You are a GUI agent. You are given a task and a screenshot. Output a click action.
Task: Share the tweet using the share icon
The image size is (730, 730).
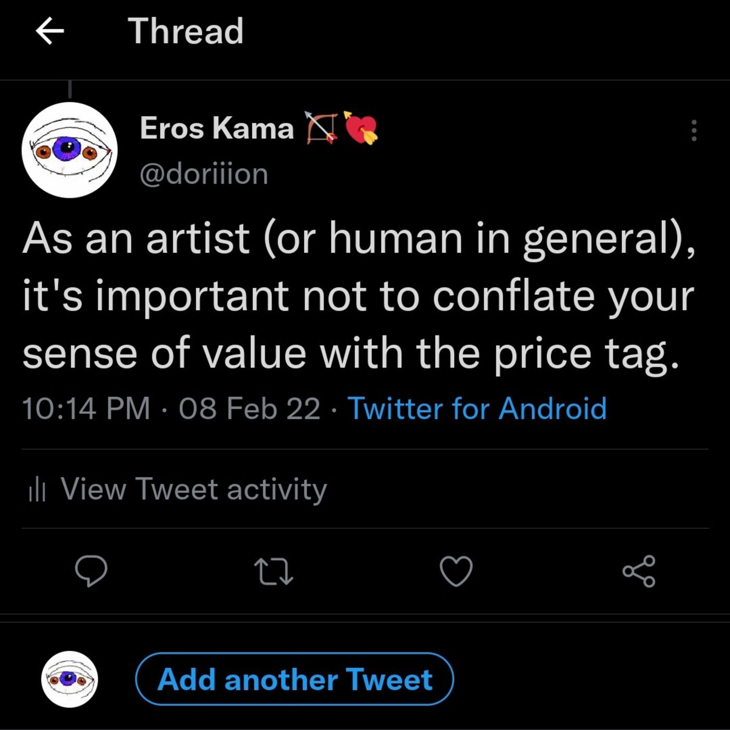[639, 571]
